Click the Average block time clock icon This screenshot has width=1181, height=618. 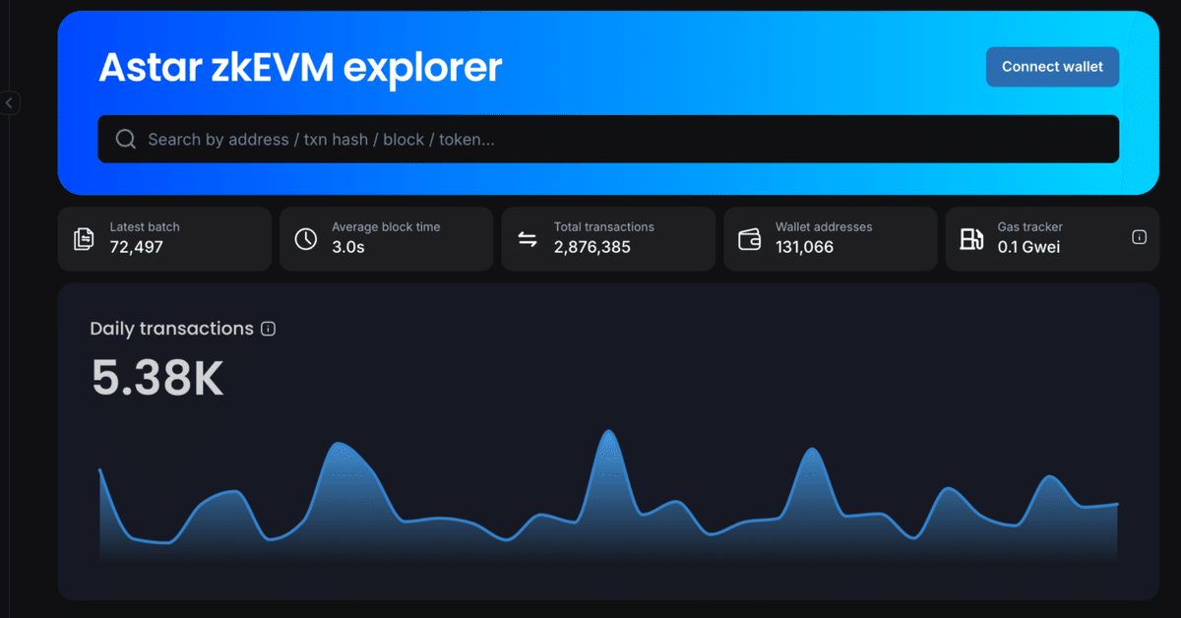306,238
